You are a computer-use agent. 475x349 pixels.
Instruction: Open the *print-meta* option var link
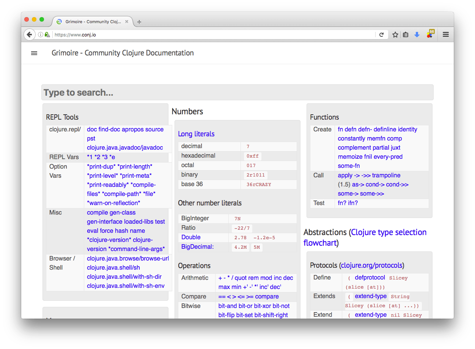tap(136, 176)
